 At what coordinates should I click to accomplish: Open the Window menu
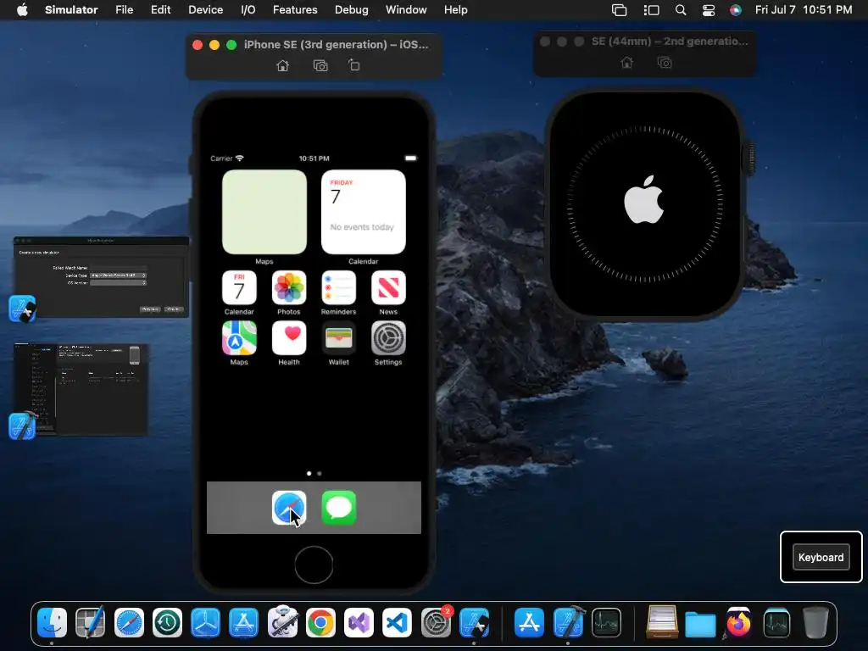coord(406,10)
